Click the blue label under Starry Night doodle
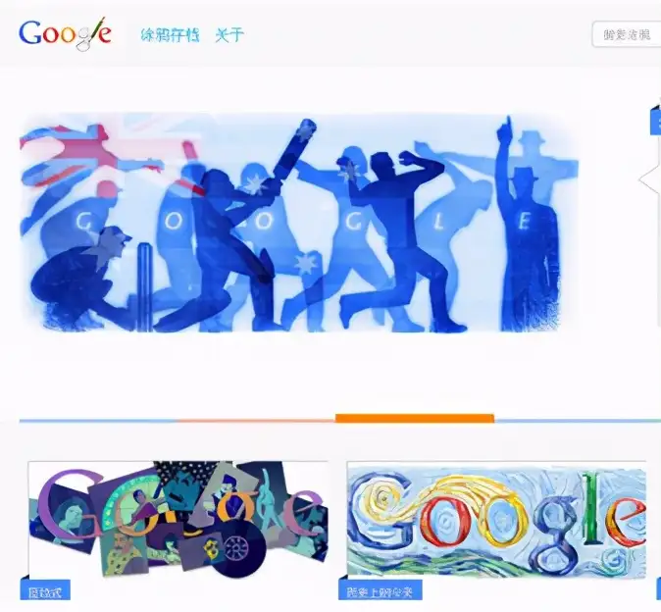661x612 pixels. [381, 590]
